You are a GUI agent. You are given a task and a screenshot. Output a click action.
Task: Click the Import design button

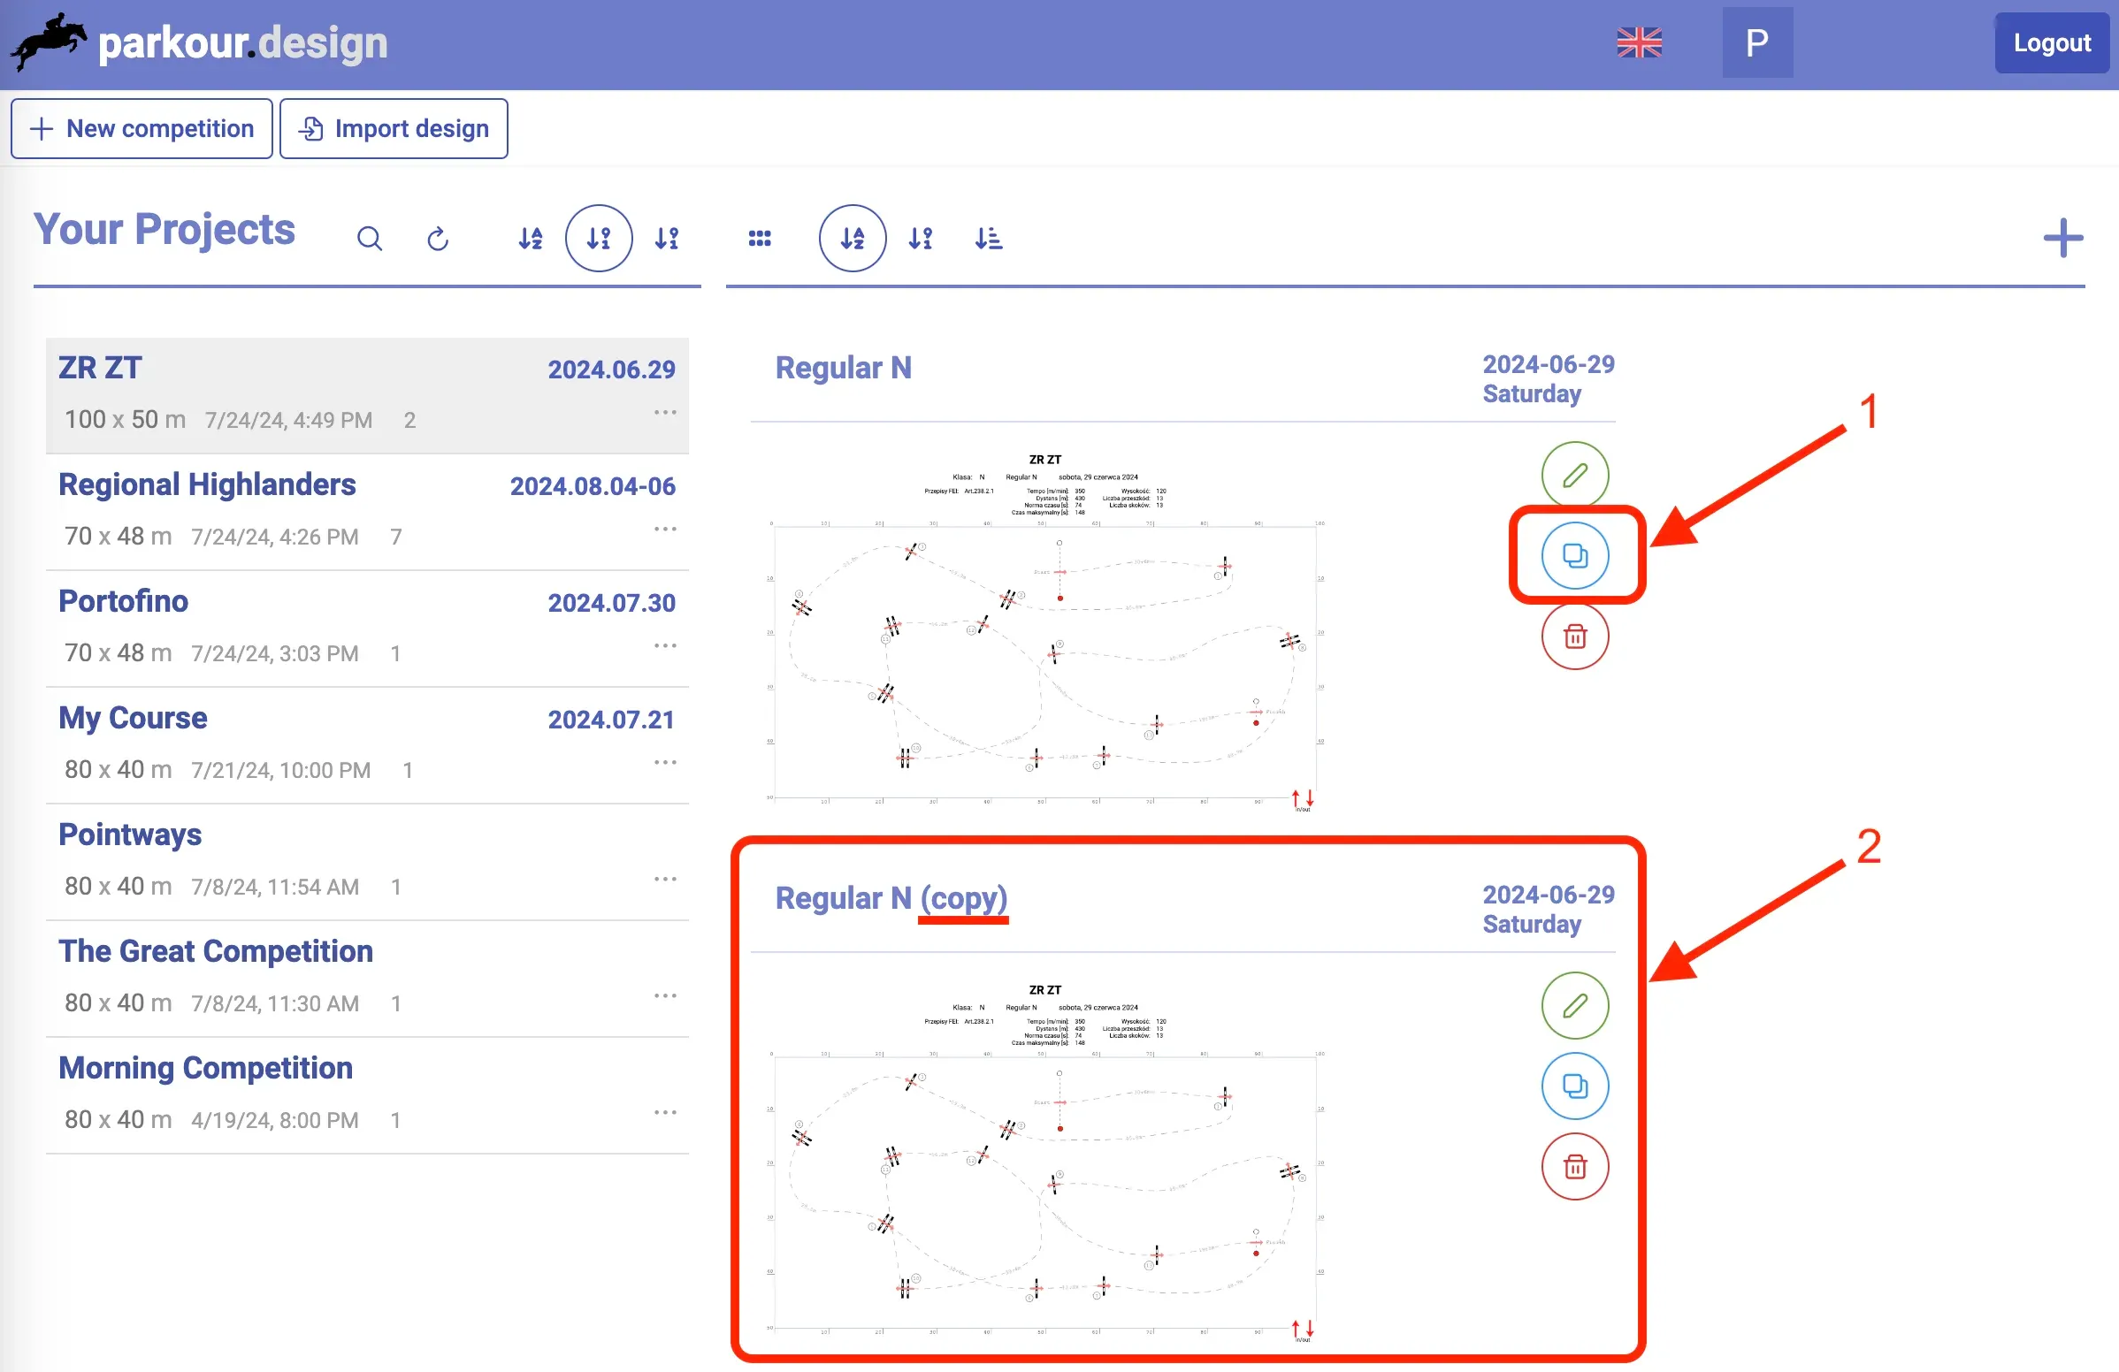[394, 129]
